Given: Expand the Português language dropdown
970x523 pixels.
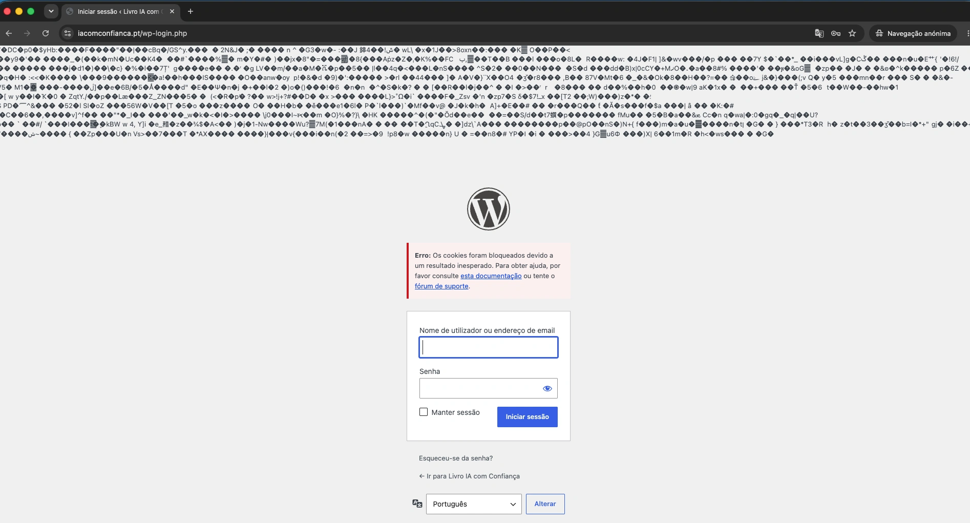Looking at the screenshot, I should 474,504.
